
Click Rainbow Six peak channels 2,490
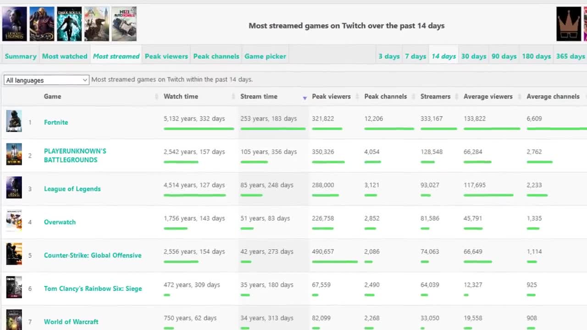pyautogui.click(x=372, y=285)
